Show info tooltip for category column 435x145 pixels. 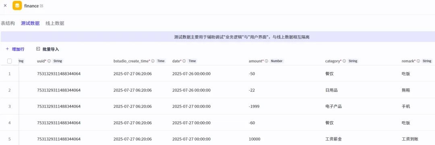[344, 61]
